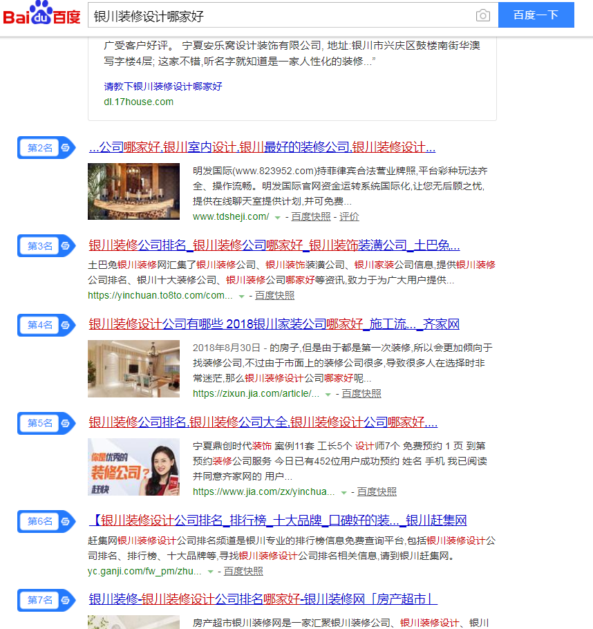Screen dimensions: 593x629
Task: Open the 房产超市 银川装修网 result title
Action: [x=263, y=599]
